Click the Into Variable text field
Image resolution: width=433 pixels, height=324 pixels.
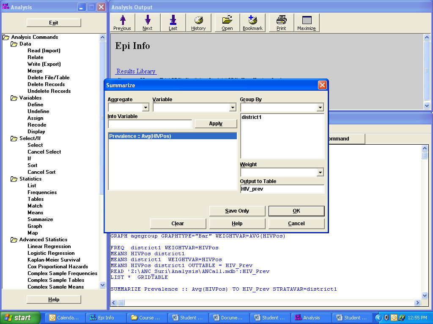[x=150, y=124]
